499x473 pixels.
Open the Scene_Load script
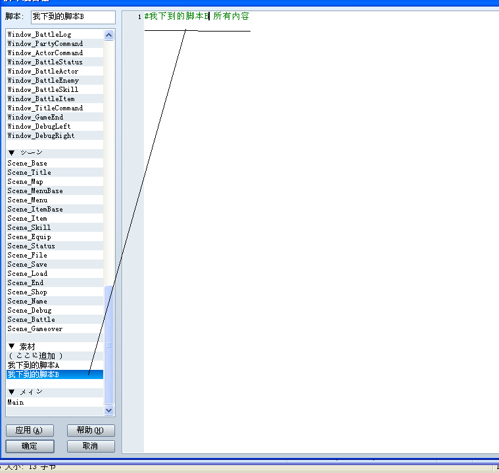[x=55, y=274]
